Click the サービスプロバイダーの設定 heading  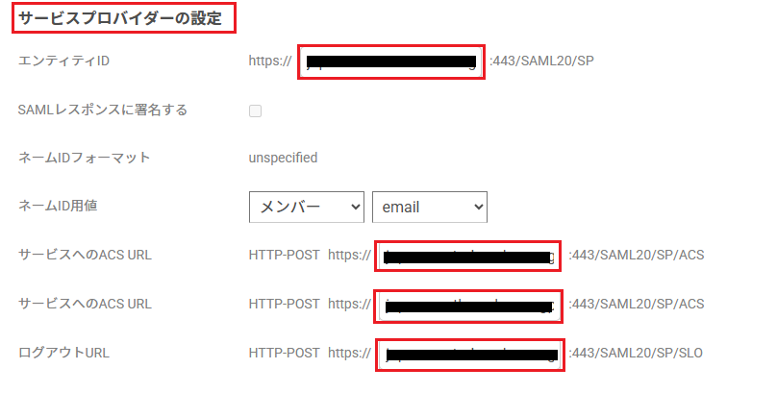click(120, 19)
